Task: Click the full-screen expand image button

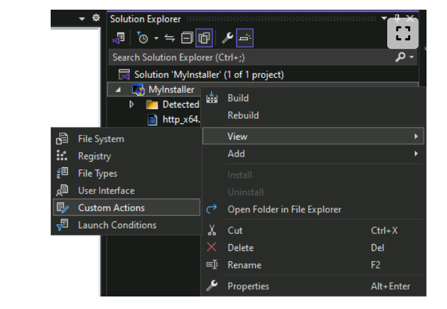Action: click(403, 34)
